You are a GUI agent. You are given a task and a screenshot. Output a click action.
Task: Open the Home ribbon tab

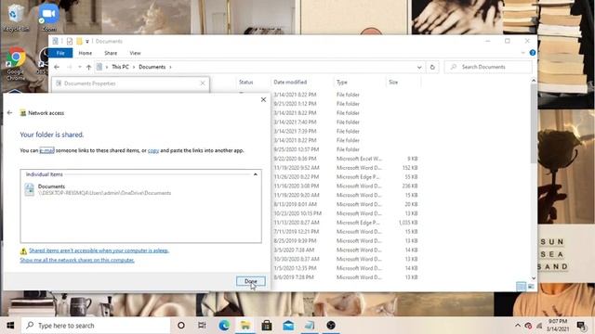(85, 53)
